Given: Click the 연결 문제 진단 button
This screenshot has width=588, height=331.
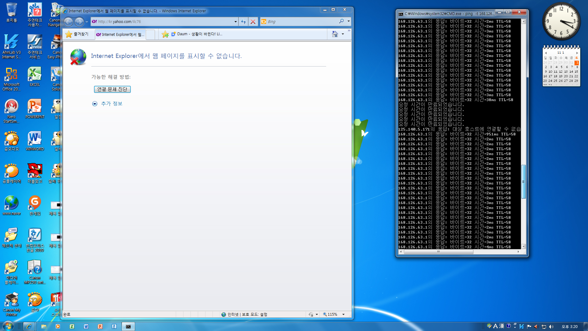Looking at the screenshot, I should (x=112, y=89).
